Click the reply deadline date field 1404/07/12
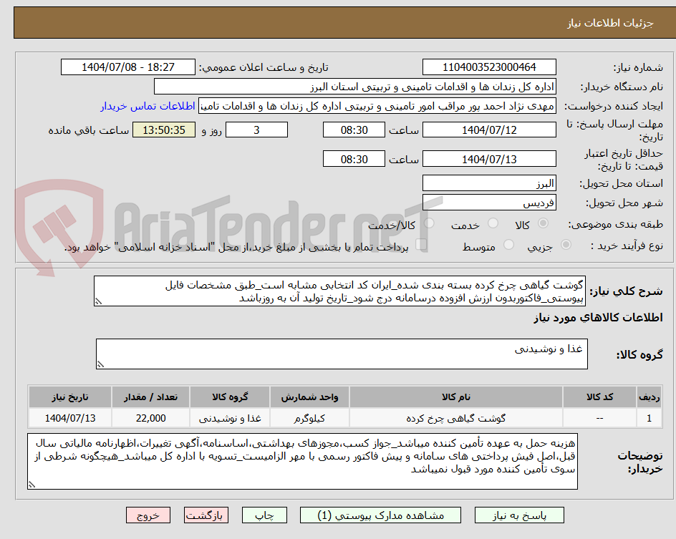The image size is (676, 539). pos(489,130)
